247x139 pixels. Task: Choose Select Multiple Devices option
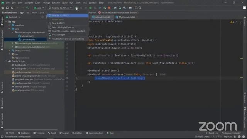click(68, 27)
